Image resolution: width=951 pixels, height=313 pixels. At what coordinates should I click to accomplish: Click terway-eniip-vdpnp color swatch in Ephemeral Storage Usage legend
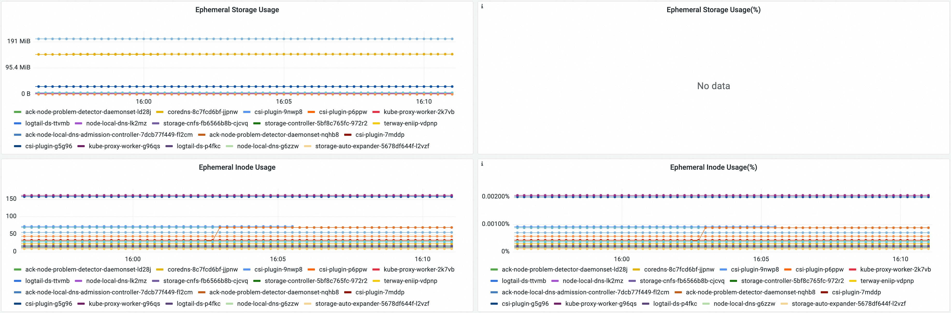tap(376, 123)
